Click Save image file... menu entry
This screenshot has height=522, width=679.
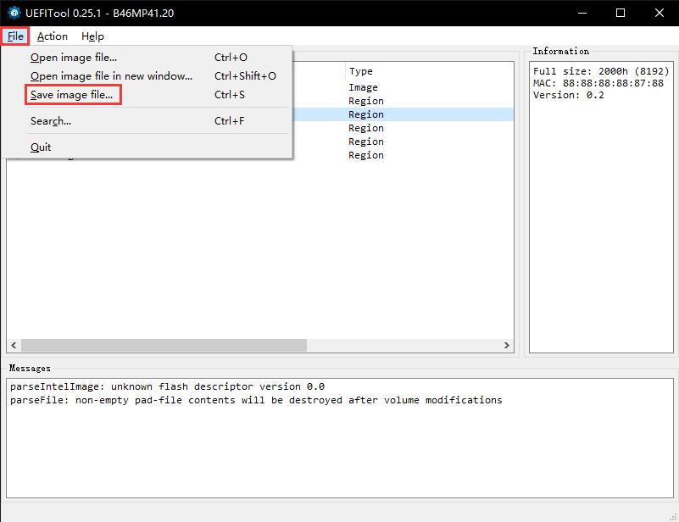click(x=72, y=95)
